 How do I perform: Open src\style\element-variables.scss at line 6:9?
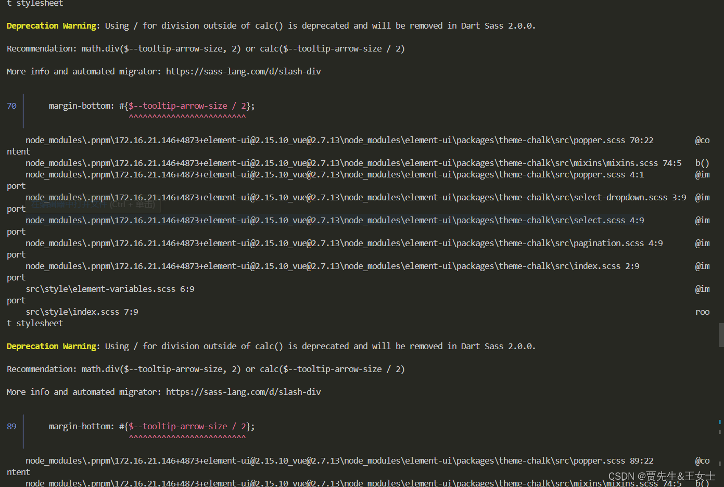point(109,289)
